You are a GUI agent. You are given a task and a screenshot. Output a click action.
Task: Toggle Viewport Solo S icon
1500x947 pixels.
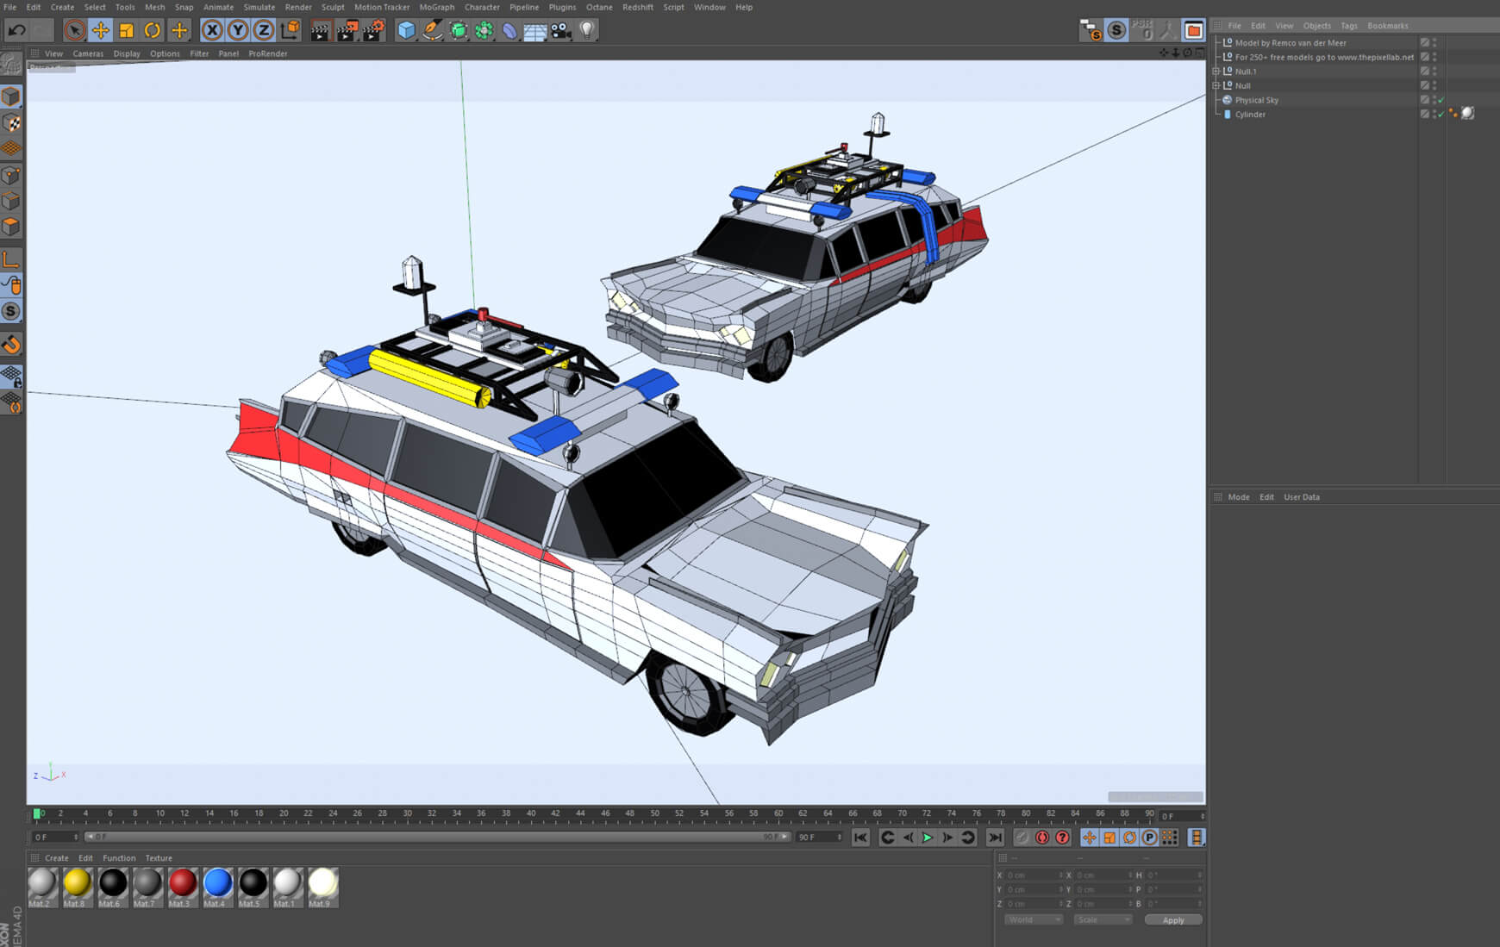(x=11, y=311)
